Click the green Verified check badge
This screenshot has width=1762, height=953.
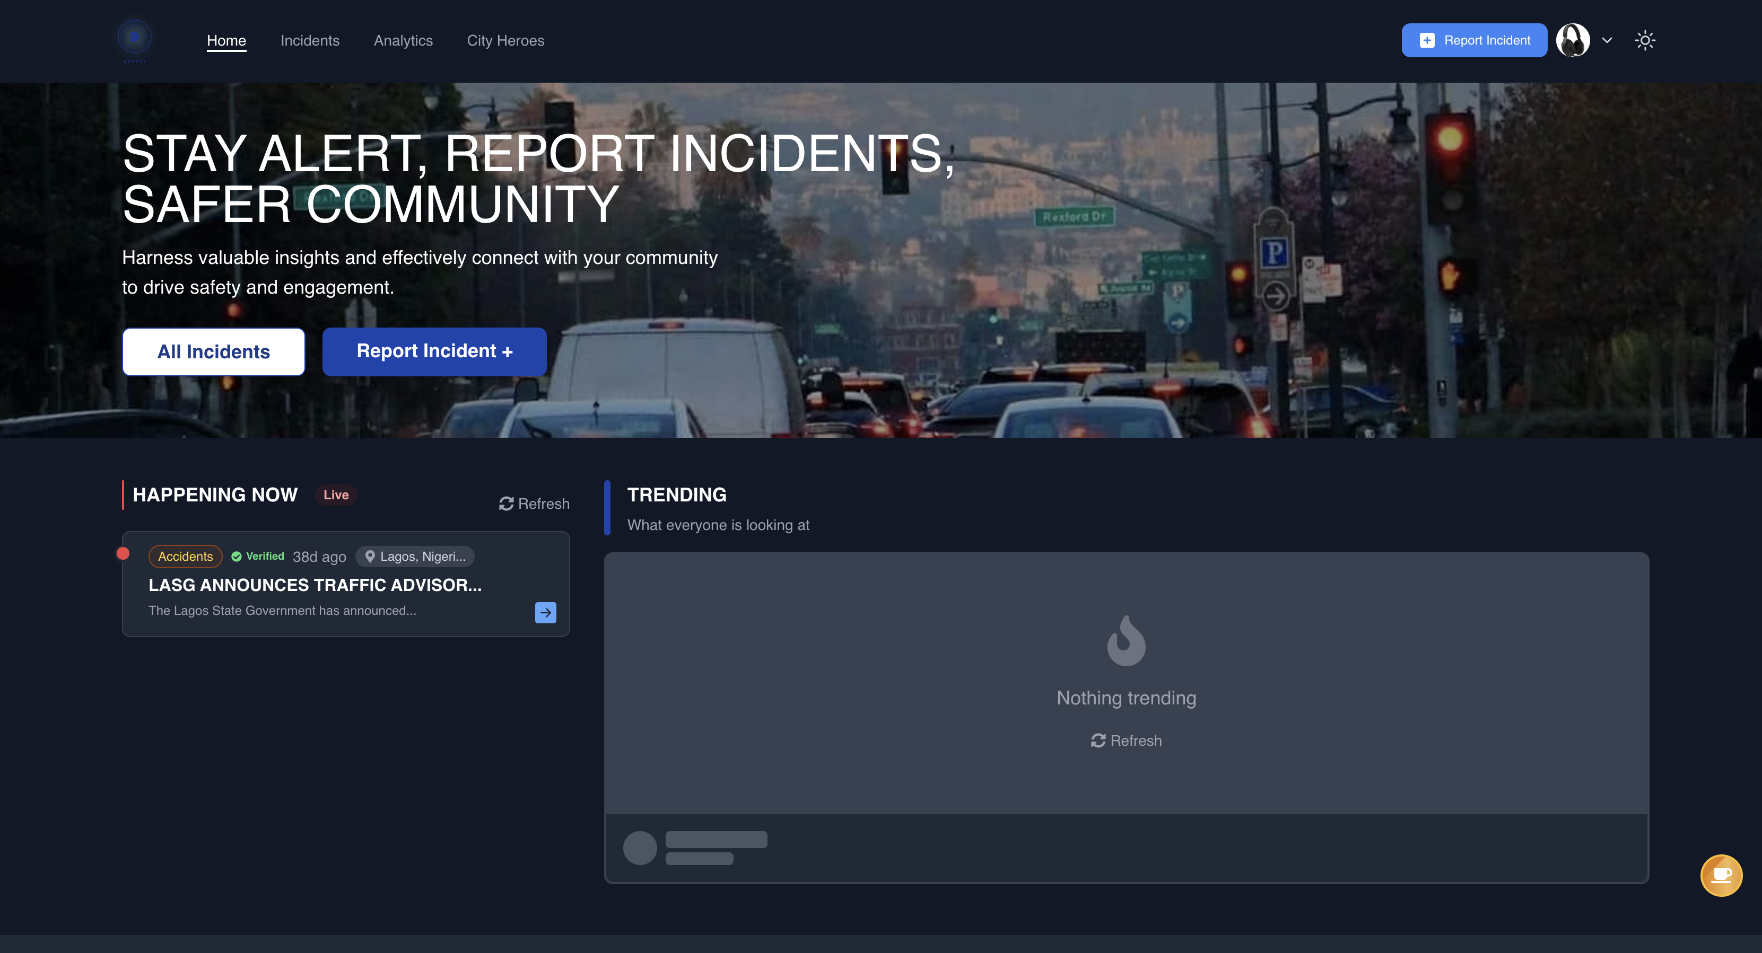pos(258,557)
